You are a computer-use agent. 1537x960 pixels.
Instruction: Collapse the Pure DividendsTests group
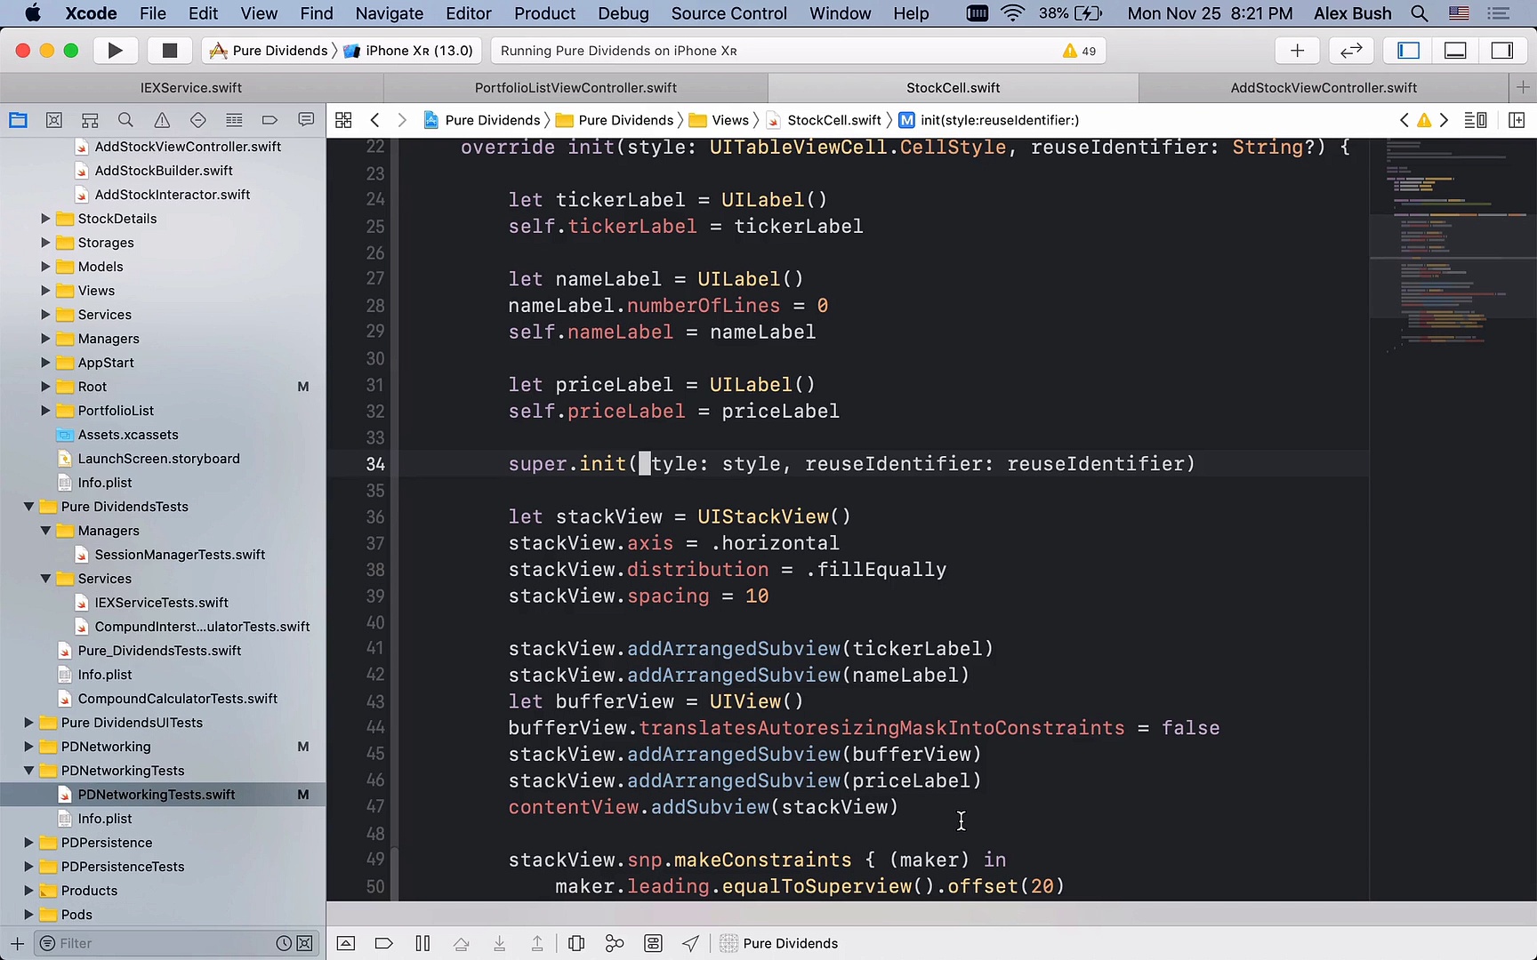pos(28,507)
